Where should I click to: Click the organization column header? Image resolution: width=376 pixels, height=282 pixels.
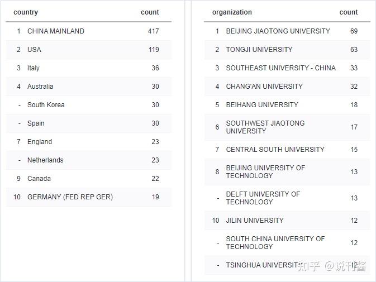(x=232, y=12)
